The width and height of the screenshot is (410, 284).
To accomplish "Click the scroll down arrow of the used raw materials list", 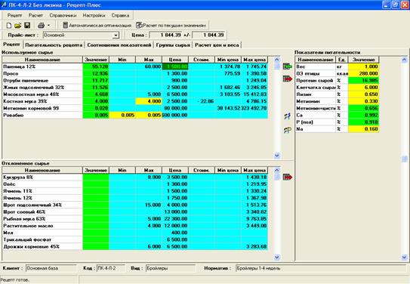I will click(277, 156).
